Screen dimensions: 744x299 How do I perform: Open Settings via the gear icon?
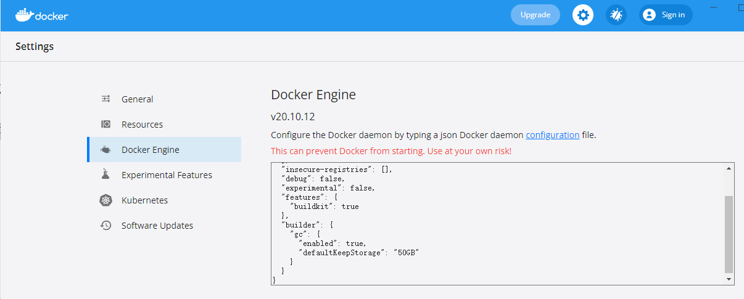coord(582,15)
